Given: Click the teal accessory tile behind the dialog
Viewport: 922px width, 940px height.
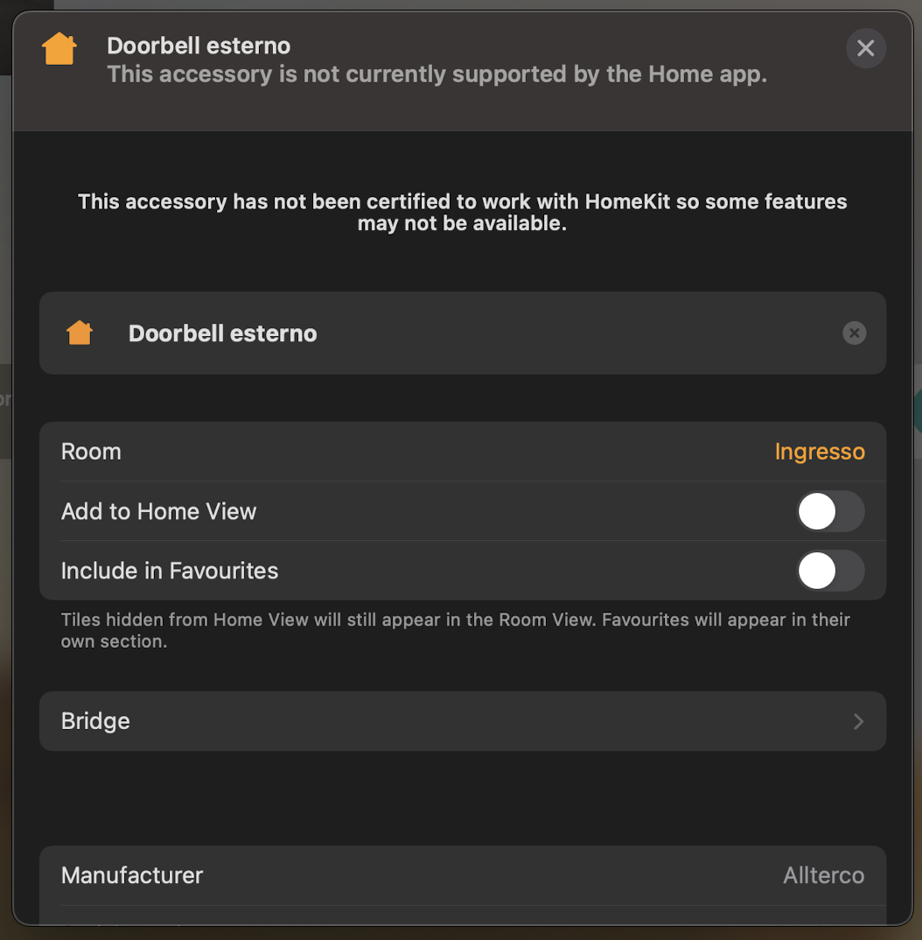Looking at the screenshot, I should pos(916,411).
